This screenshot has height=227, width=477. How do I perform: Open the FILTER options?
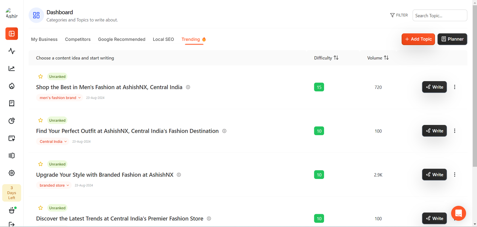pos(399,15)
